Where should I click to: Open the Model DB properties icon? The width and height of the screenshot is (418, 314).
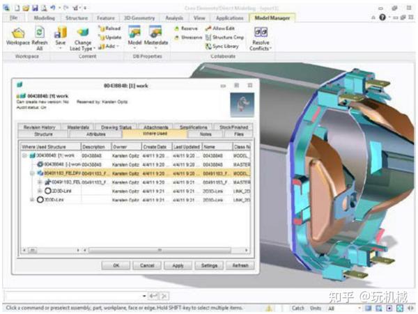tap(134, 32)
